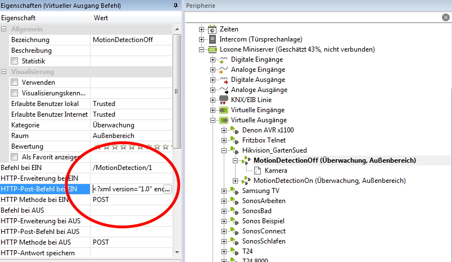The image size is (452, 262).
Task: Click the properties scrollbar up arrow
Action: [177, 29]
